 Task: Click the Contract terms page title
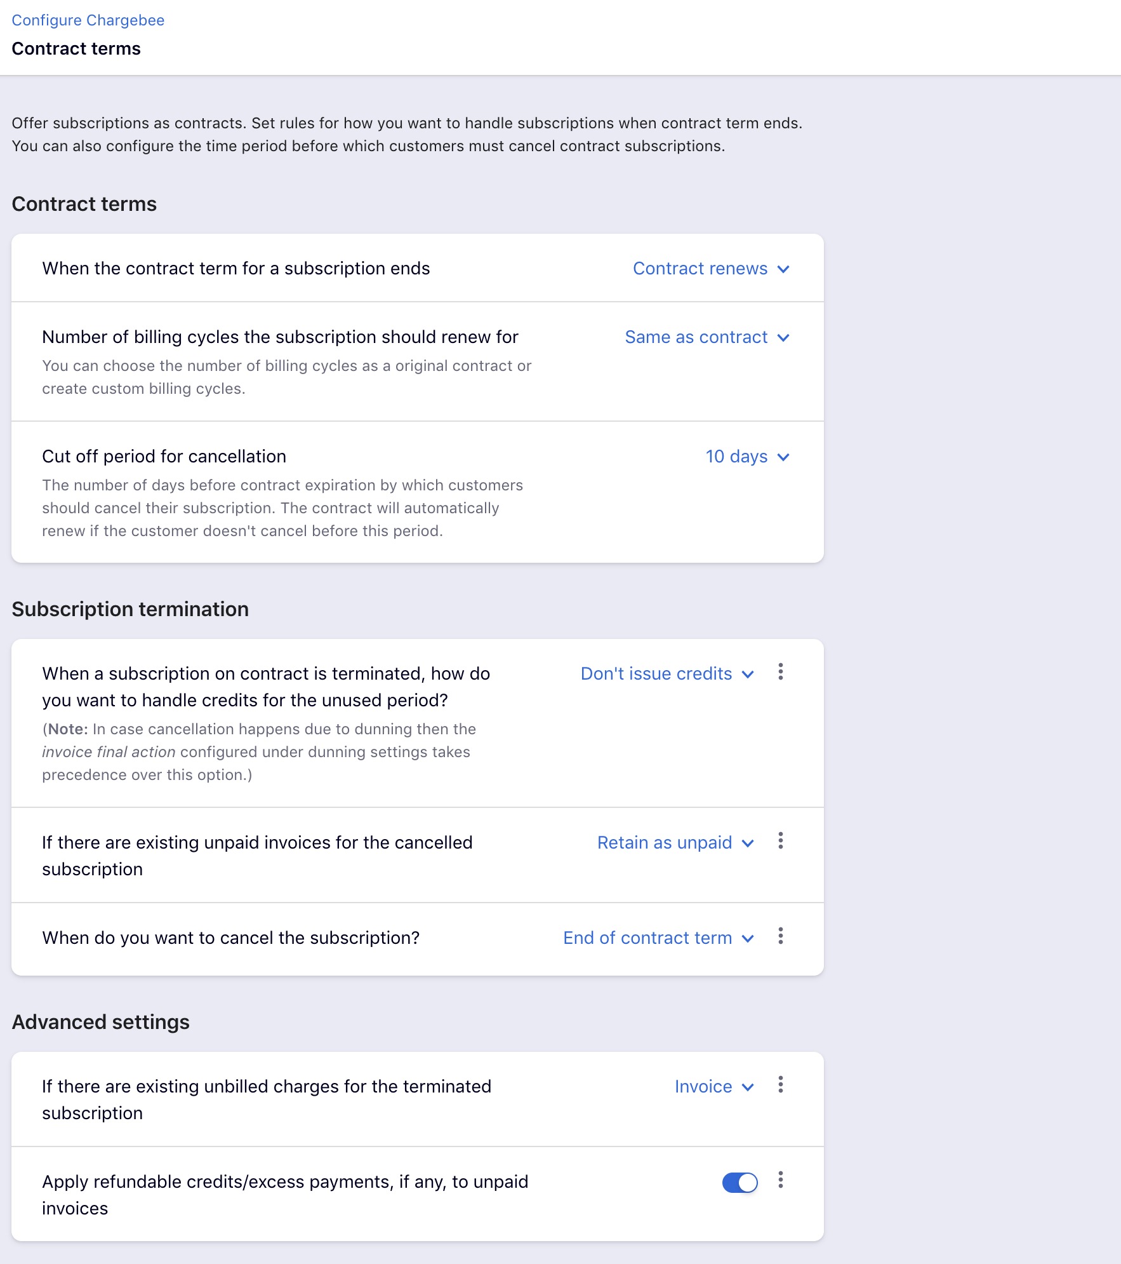tap(76, 49)
